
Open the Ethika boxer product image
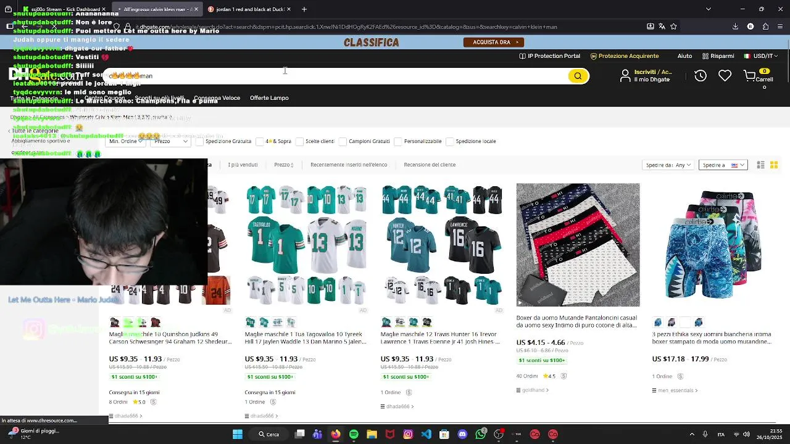(x=713, y=245)
